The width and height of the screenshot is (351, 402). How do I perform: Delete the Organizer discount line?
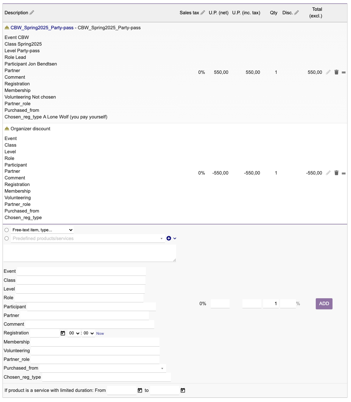pos(336,173)
